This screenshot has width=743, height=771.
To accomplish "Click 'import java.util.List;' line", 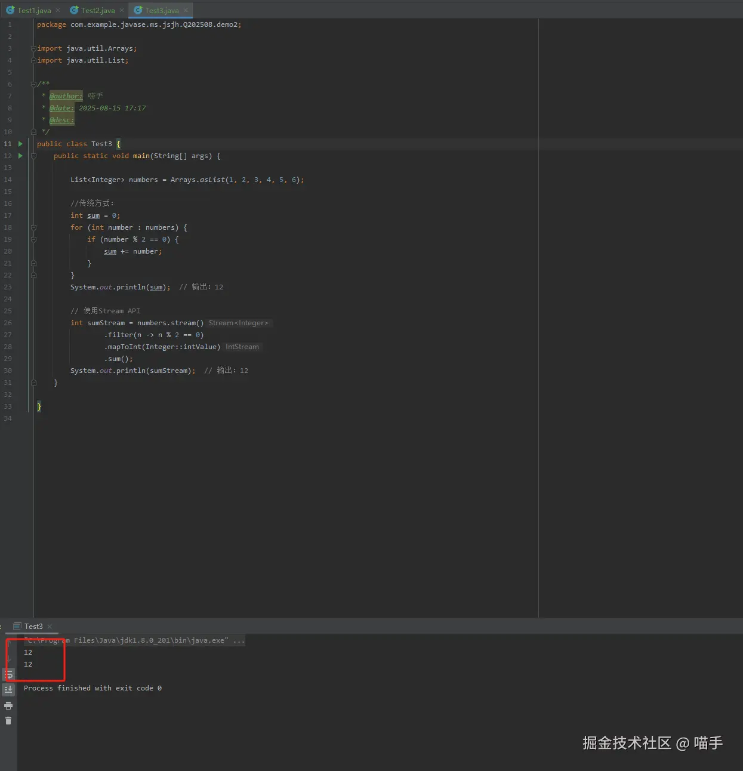I will (83, 60).
